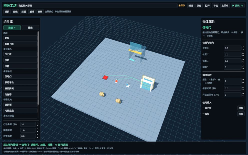Click the 组合 mode stepper arrows
The height and width of the screenshot is (155, 248).
(243, 81)
